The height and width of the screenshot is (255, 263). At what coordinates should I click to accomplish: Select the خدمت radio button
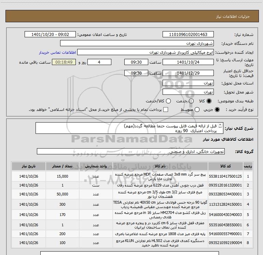tap(191, 101)
